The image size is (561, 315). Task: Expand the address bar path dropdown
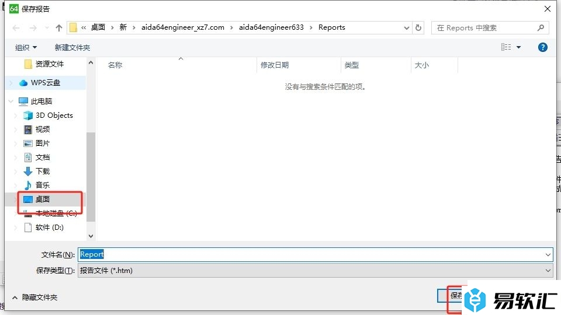407,28
